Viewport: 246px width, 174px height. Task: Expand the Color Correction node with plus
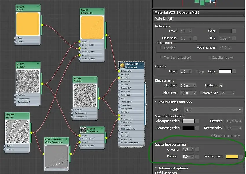[67, 139]
